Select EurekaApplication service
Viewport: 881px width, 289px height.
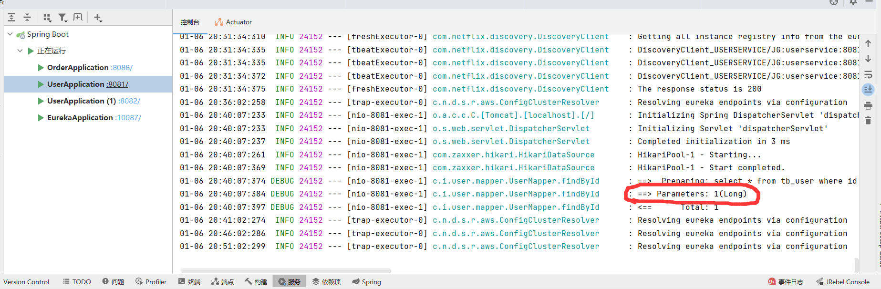point(80,118)
